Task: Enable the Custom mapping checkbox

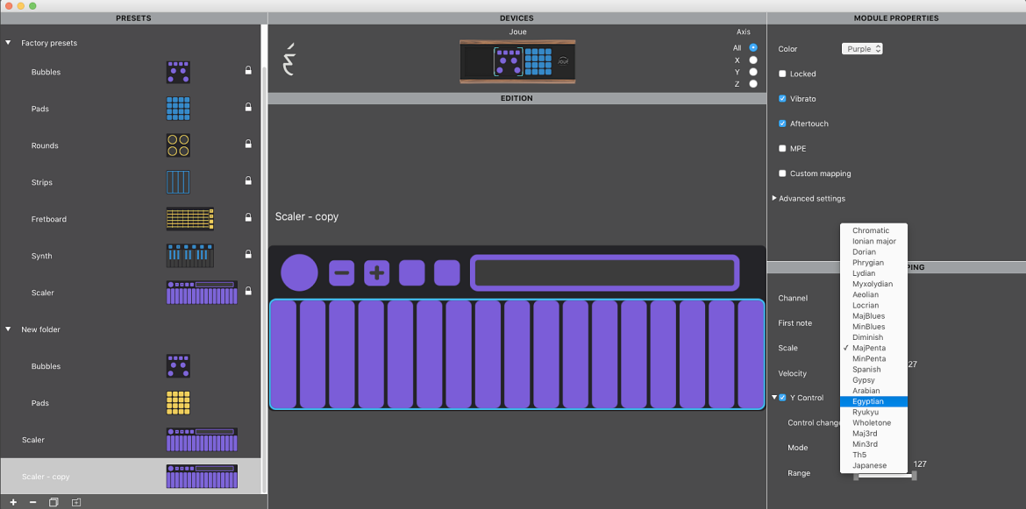Action: tap(782, 173)
